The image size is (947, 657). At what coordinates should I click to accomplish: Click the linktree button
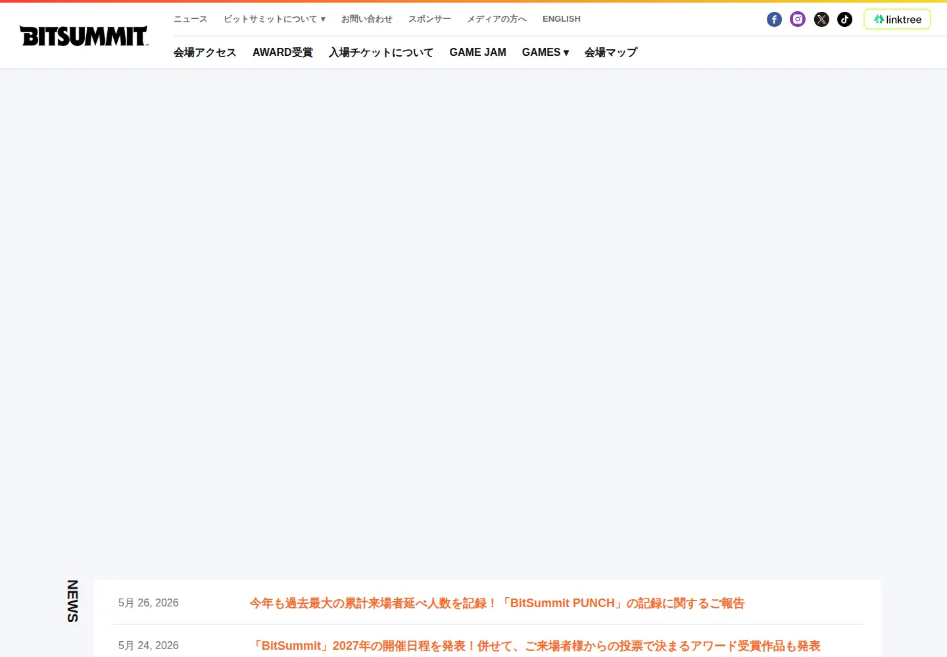(897, 20)
